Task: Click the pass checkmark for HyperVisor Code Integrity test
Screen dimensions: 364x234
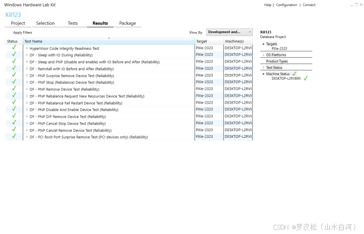Action: point(14,47)
